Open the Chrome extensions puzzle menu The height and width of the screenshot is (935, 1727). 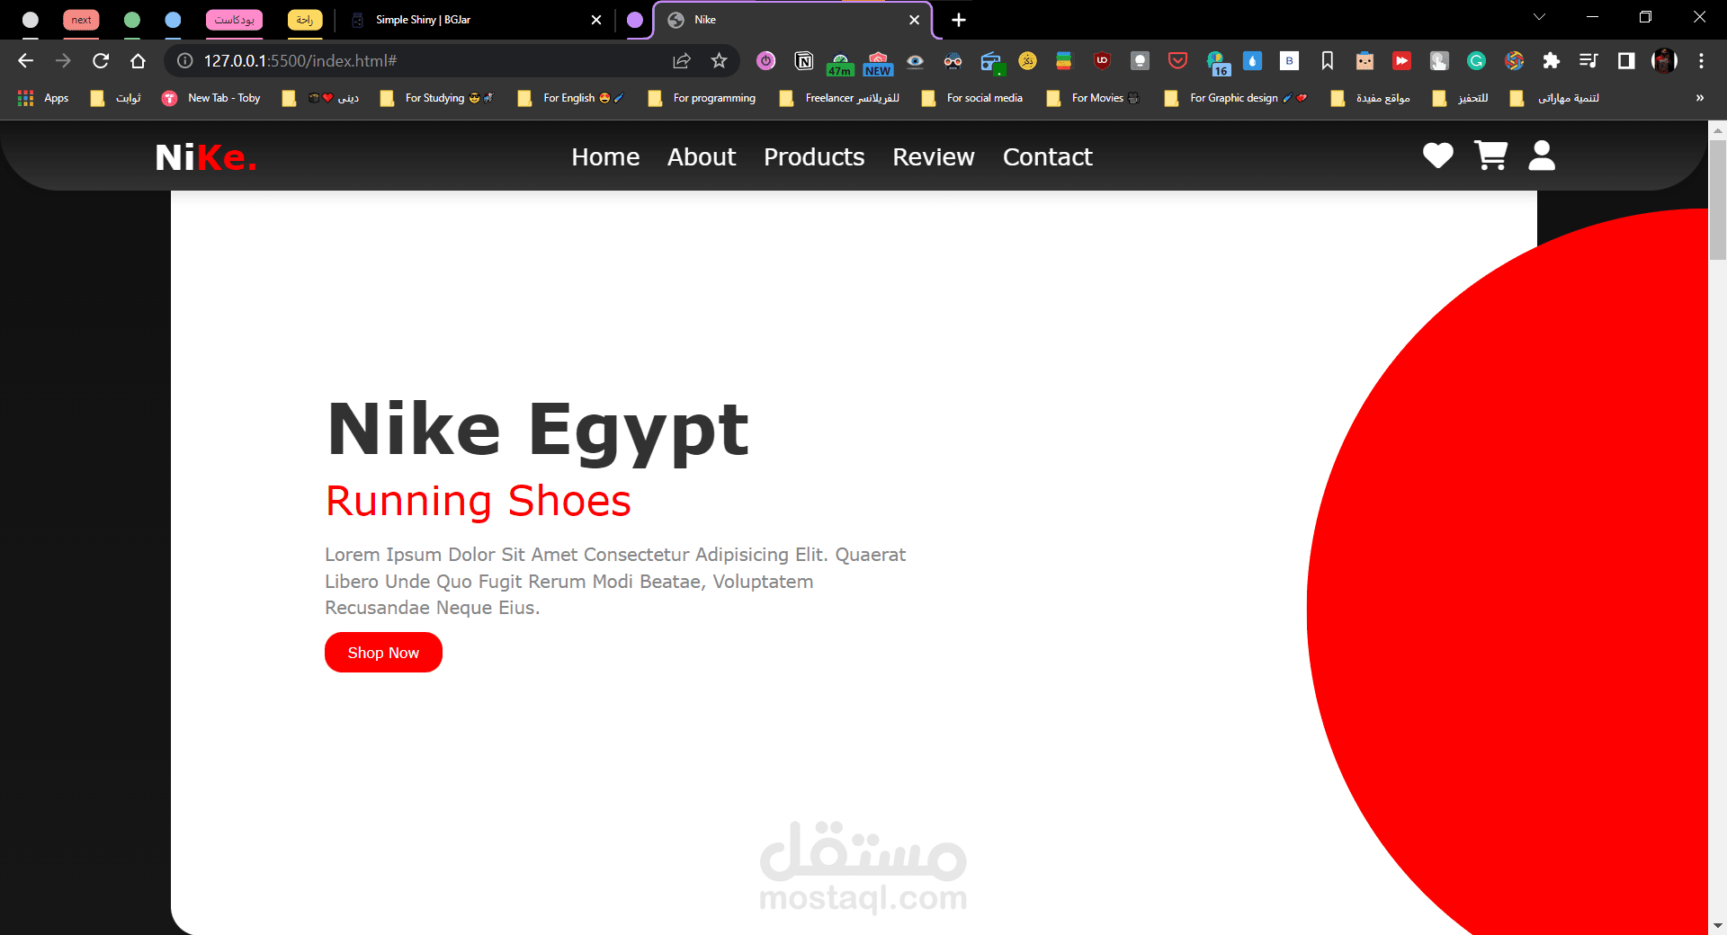1551,60
